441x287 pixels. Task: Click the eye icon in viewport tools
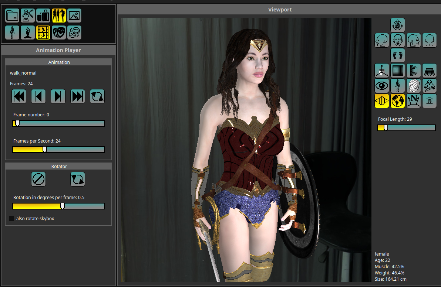[x=381, y=85]
